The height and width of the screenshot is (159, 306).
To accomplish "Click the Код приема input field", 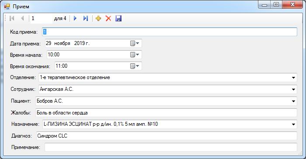I will tap(170, 32).
